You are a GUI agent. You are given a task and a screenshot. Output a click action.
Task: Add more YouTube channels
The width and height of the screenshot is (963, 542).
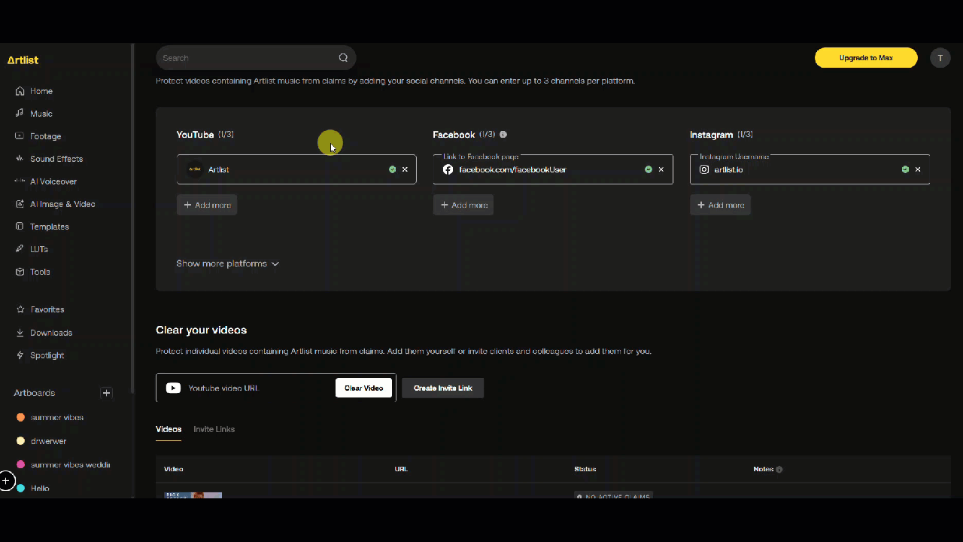coord(207,205)
